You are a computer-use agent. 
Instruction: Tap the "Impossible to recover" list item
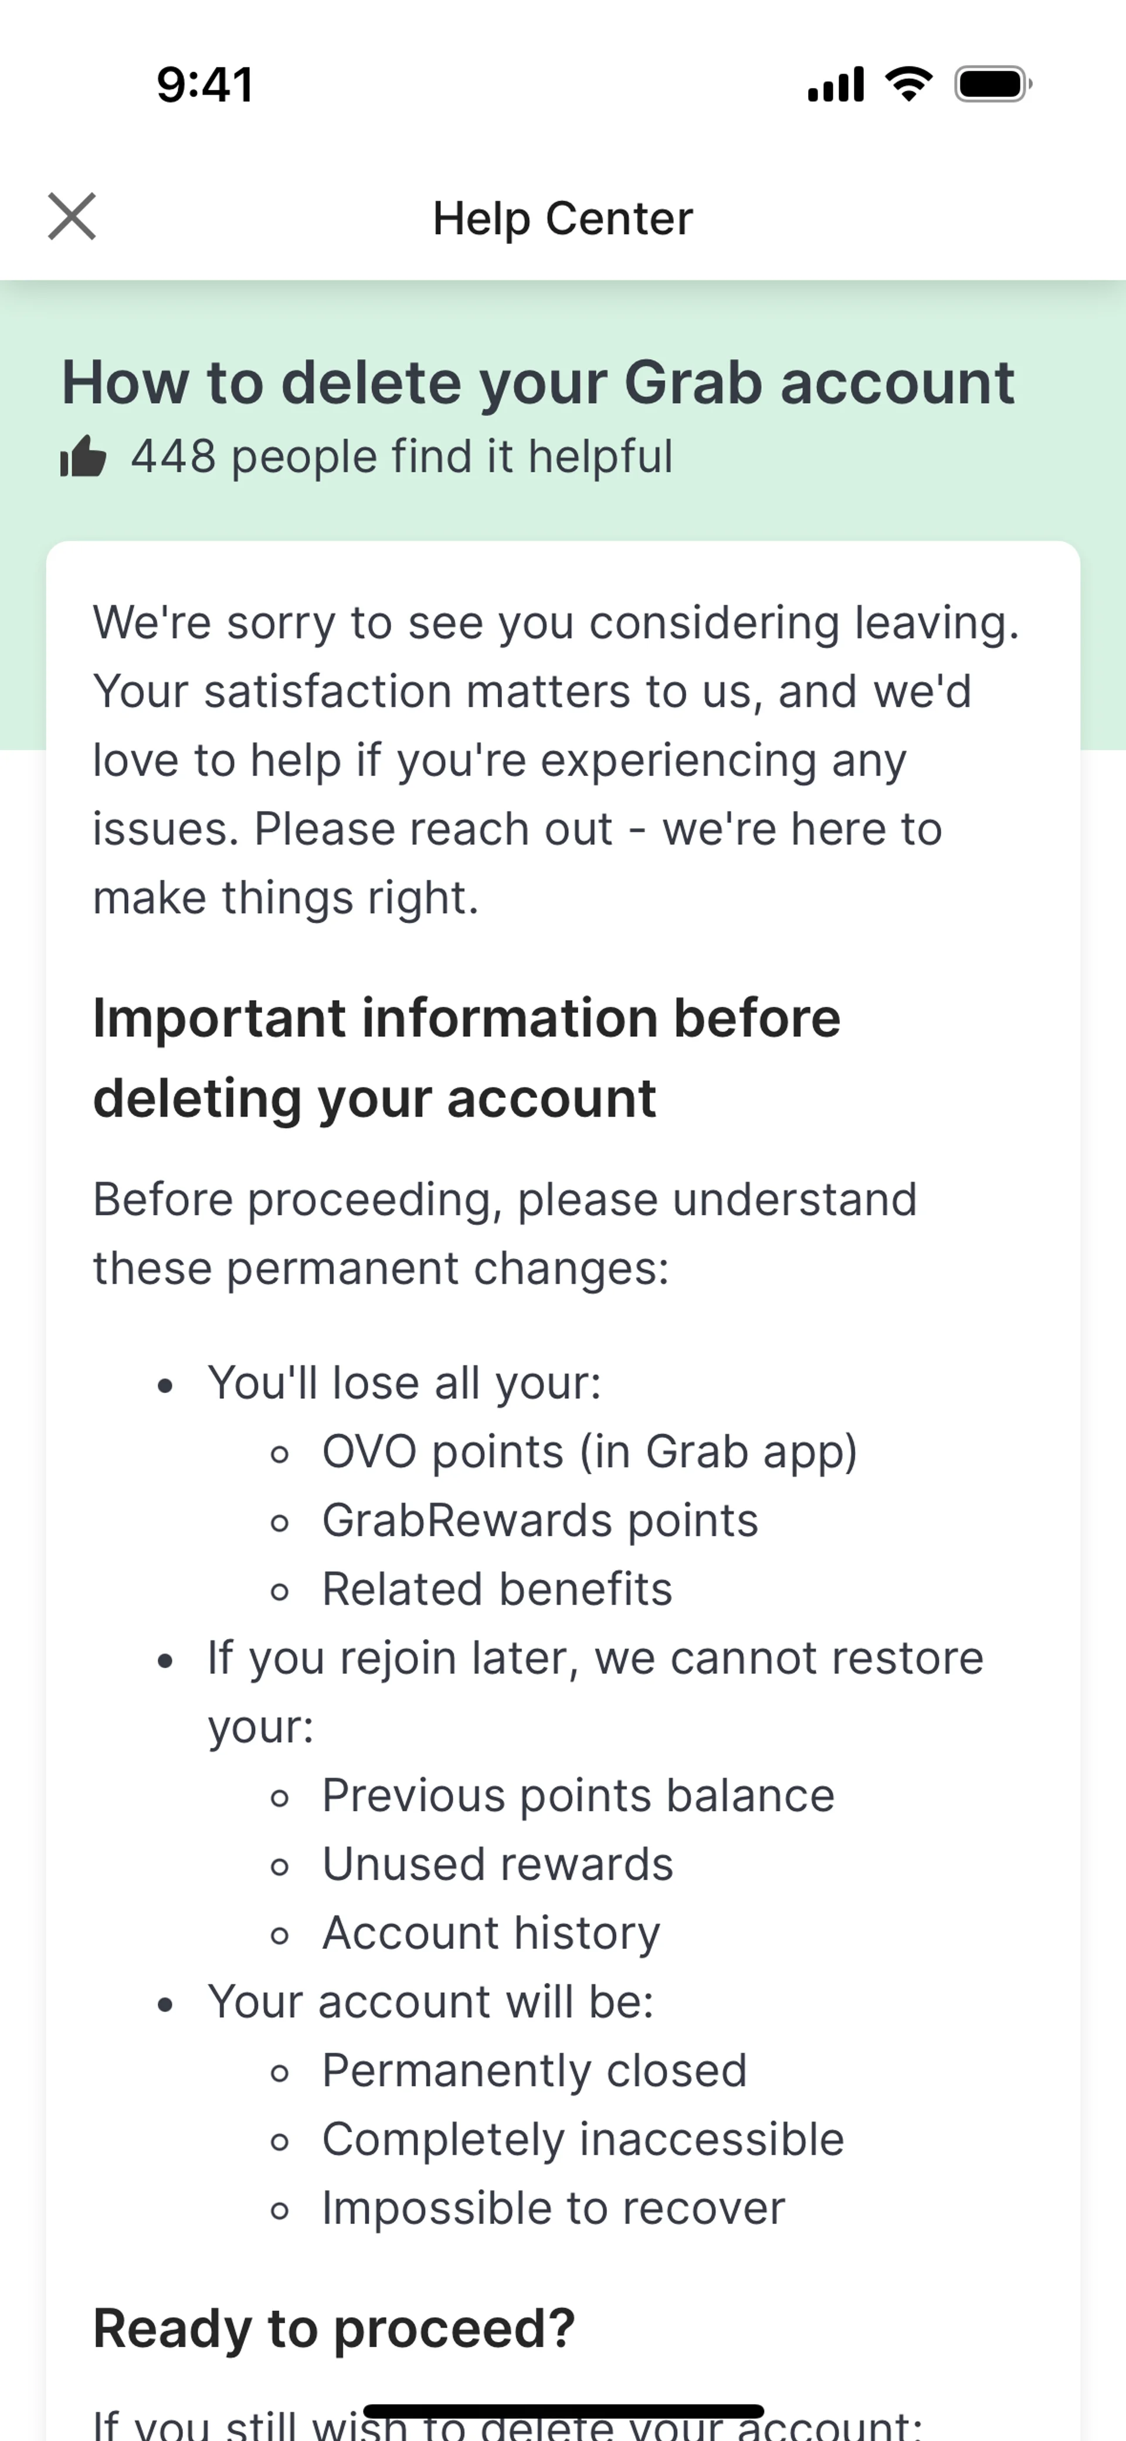(x=554, y=2208)
